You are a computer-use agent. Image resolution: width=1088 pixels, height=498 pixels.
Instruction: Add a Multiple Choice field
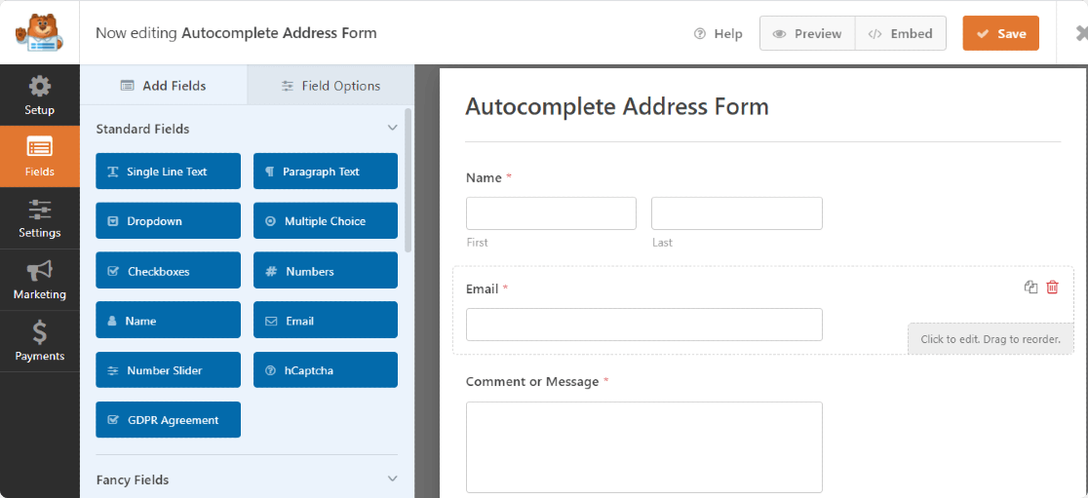tap(326, 221)
